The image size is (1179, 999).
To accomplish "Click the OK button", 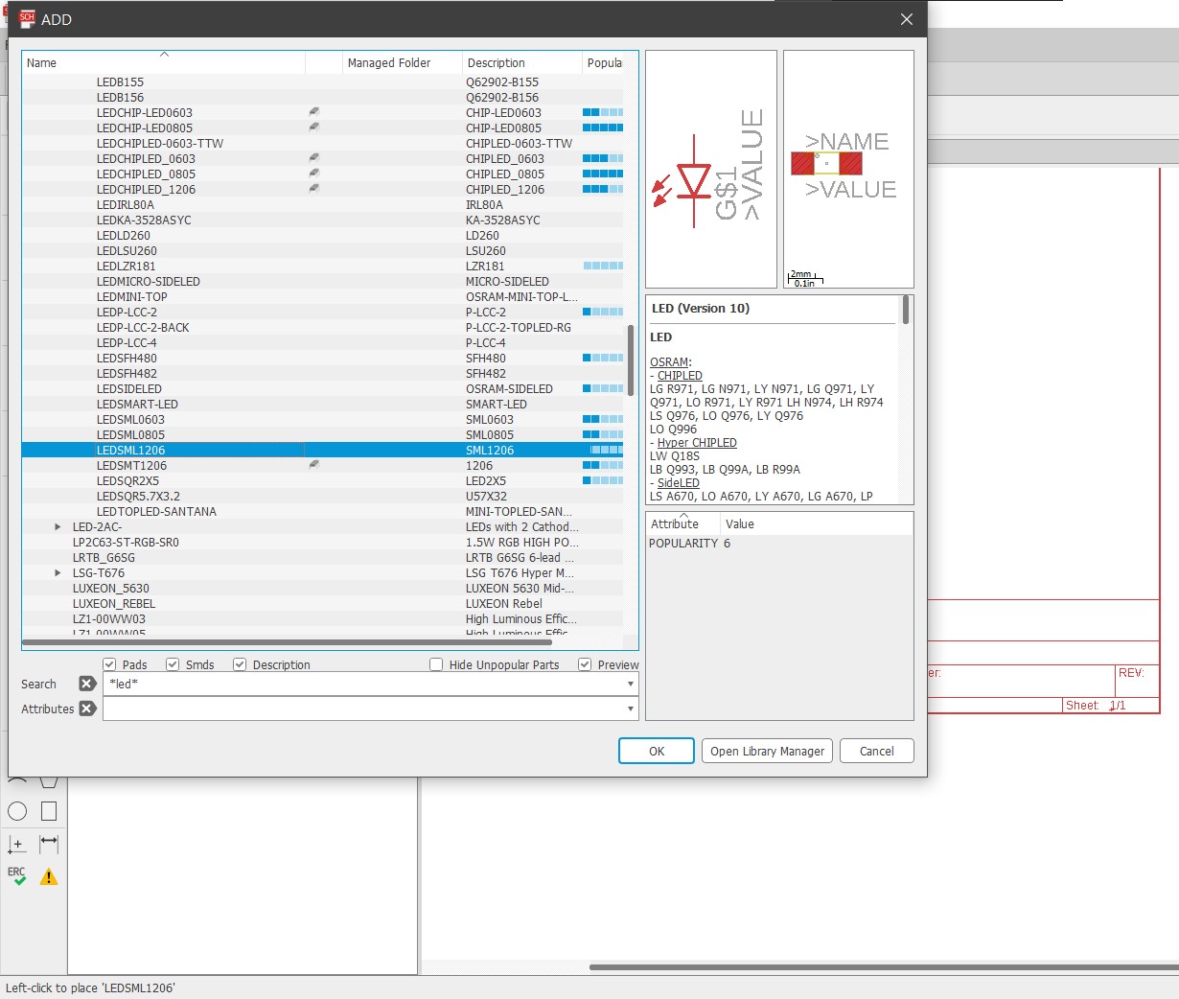I will [656, 751].
